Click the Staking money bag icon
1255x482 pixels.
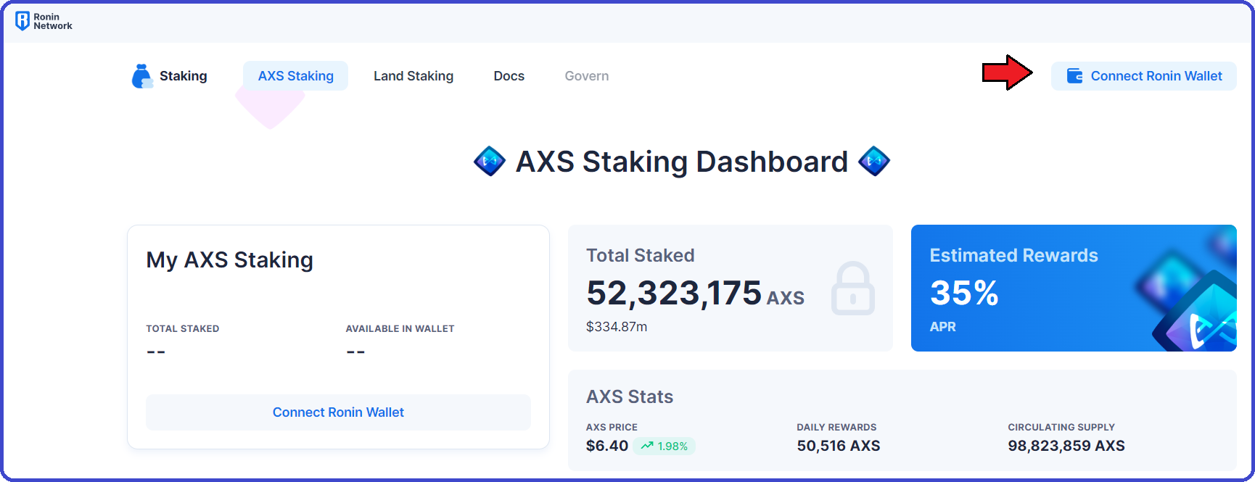pyautogui.click(x=142, y=76)
